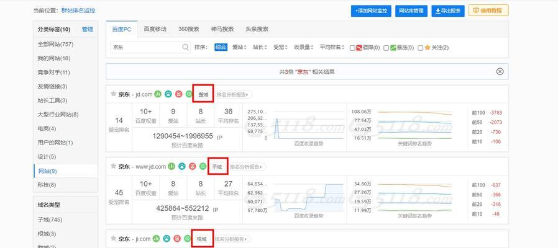
Task: Click the red round icon next to ji.com
Action: coord(177,239)
